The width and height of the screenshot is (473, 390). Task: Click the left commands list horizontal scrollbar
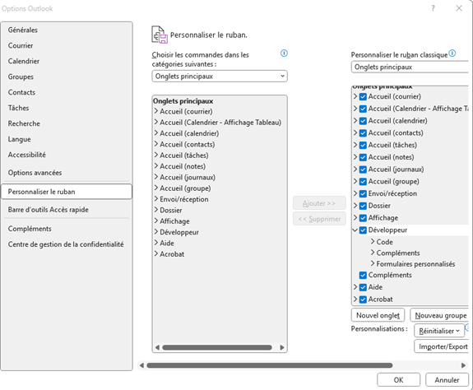(x=217, y=347)
